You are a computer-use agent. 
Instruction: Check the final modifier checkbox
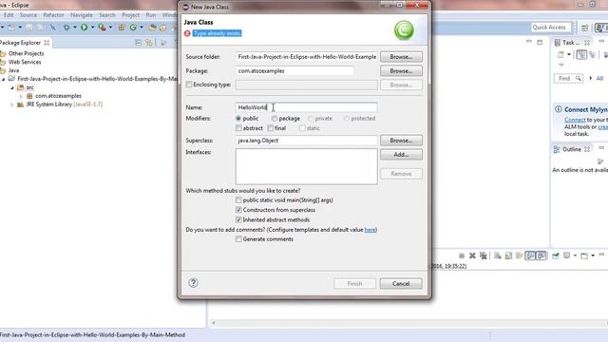pos(270,128)
